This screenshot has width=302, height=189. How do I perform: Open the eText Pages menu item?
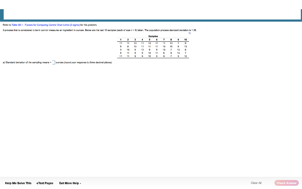coord(45,183)
